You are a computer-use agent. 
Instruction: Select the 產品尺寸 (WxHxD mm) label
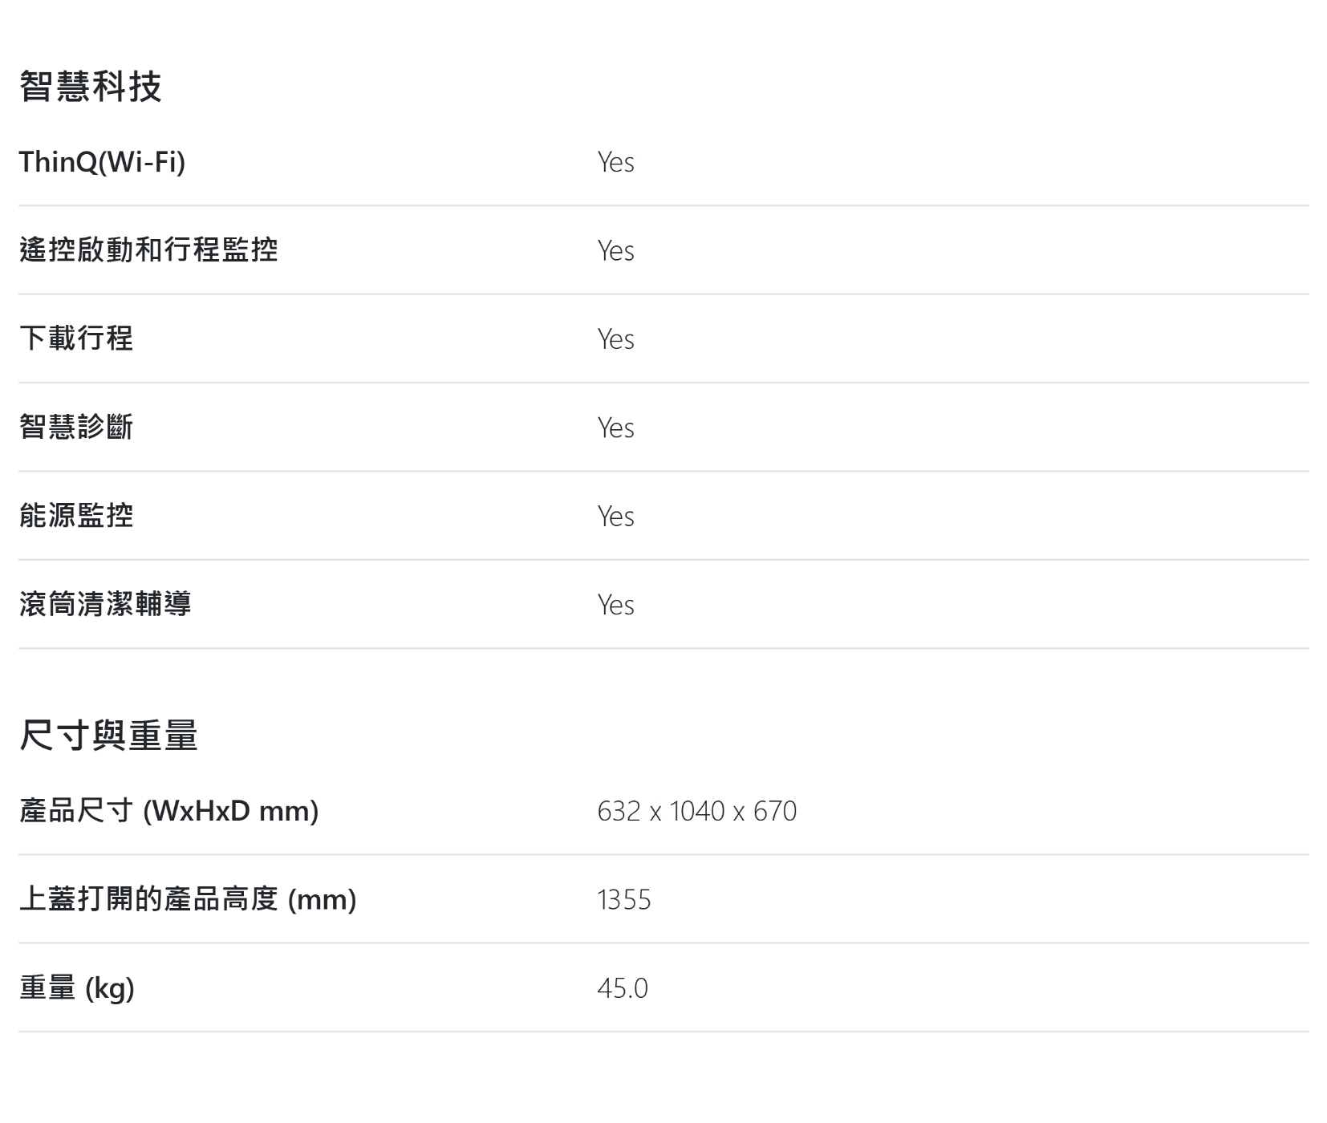click(168, 811)
